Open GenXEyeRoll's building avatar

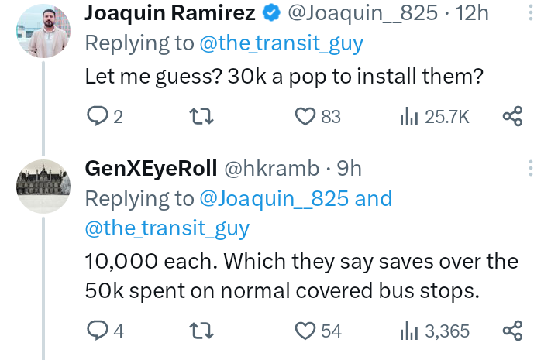click(43, 186)
